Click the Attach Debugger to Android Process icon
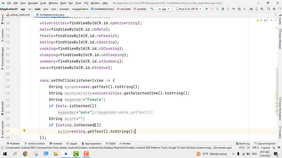The width and height of the screenshot is (282, 158). (239, 9)
